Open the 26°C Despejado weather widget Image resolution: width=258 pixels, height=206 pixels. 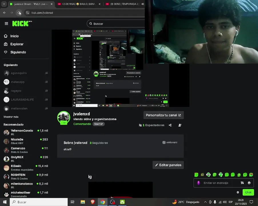click(x=186, y=202)
